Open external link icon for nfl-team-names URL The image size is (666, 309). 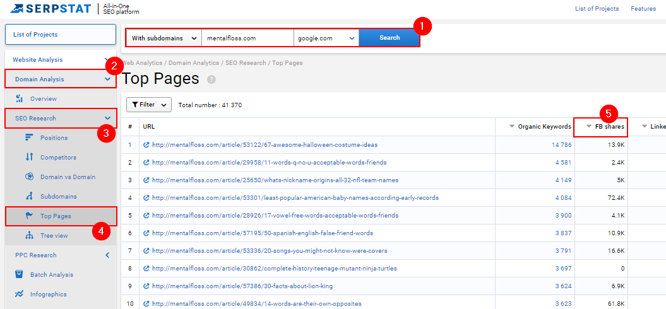click(x=146, y=180)
